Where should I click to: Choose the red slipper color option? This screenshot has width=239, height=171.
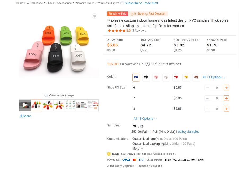coord(176,77)
